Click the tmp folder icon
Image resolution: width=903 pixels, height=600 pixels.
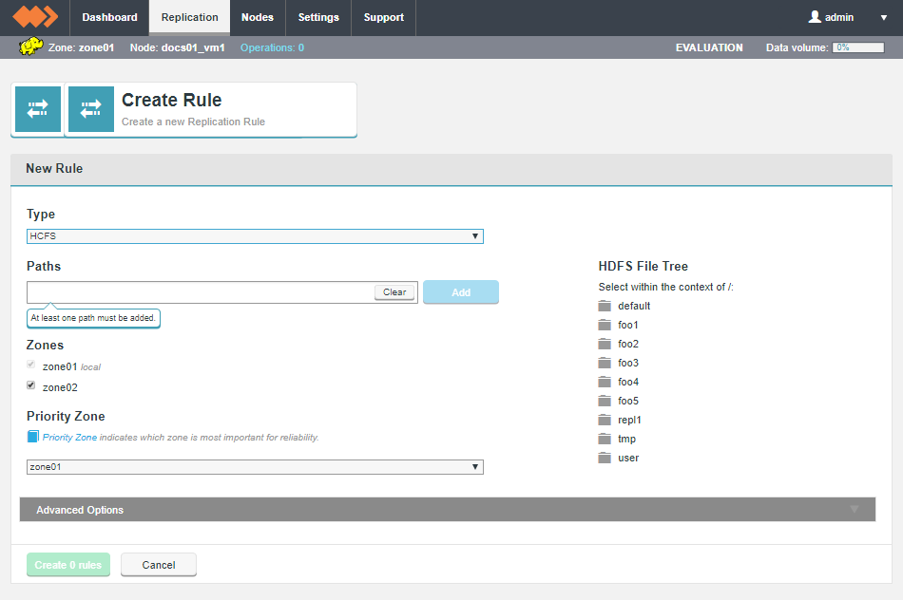pyautogui.click(x=605, y=439)
